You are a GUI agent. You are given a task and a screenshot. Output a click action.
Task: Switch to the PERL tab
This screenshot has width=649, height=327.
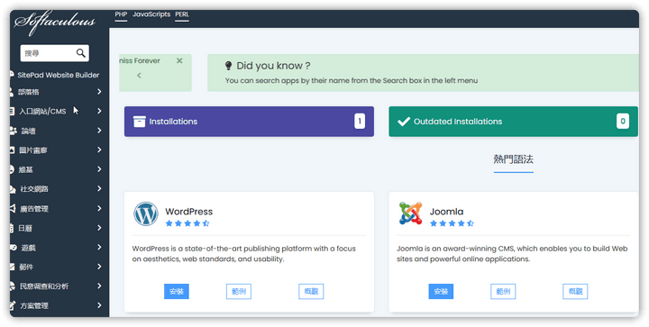pos(182,14)
